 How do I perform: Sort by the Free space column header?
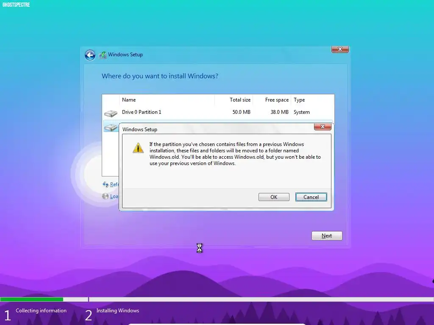click(x=272, y=100)
